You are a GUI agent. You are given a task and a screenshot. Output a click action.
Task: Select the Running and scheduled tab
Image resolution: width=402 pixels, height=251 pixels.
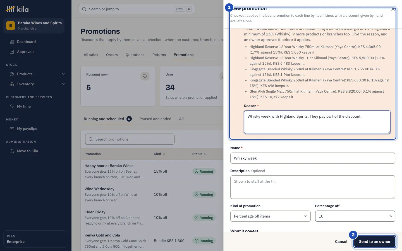pos(107,119)
